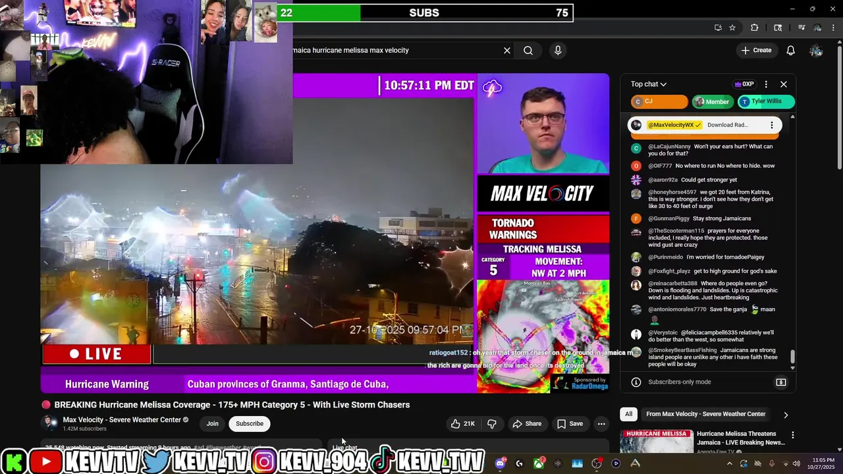
Task: Select From Max Velocity - Severe Weather Center chip
Action: coord(706,414)
